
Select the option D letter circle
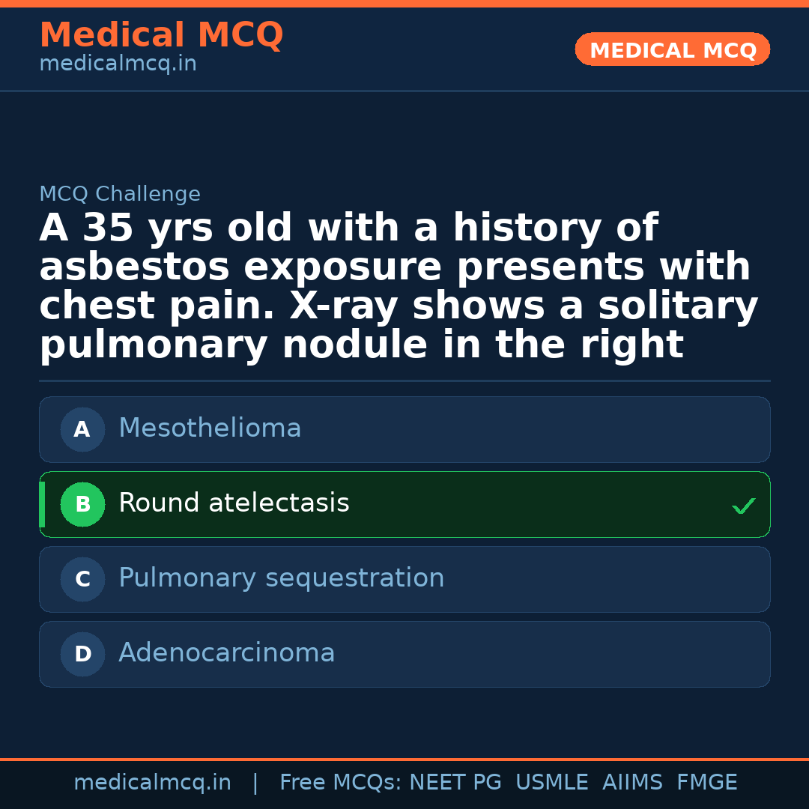click(x=82, y=655)
